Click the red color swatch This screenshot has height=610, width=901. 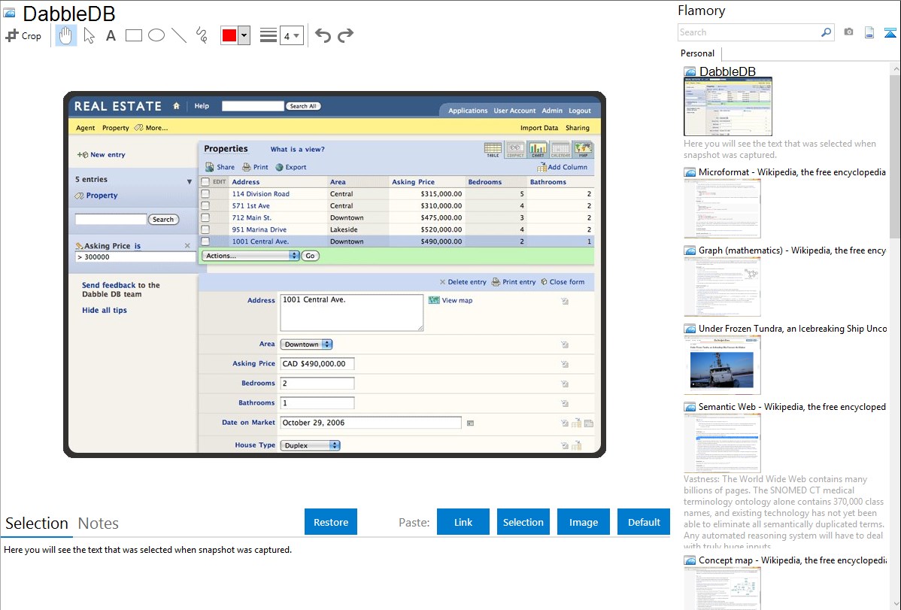coord(229,35)
